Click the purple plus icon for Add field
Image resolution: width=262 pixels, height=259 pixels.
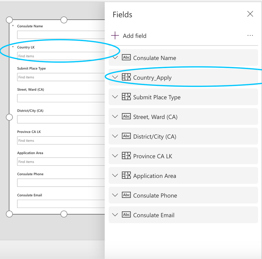tap(115, 35)
